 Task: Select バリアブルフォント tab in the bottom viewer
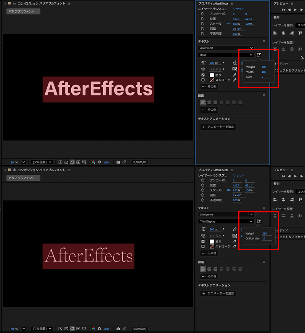point(23,178)
